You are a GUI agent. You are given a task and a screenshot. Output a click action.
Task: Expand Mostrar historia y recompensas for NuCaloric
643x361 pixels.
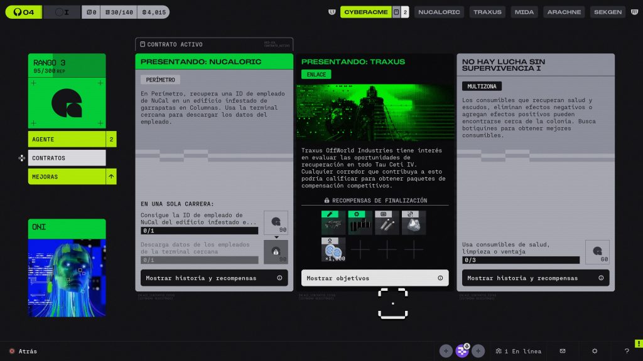(x=214, y=278)
